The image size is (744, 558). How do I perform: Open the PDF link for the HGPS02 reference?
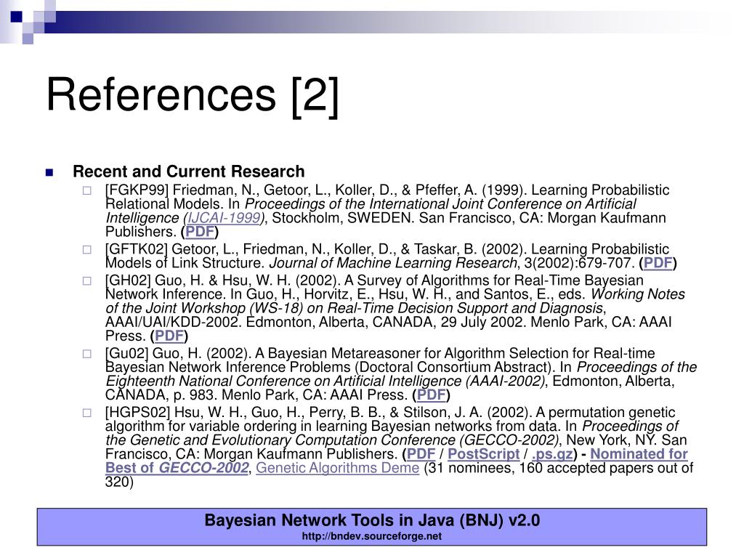(x=421, y=454)
